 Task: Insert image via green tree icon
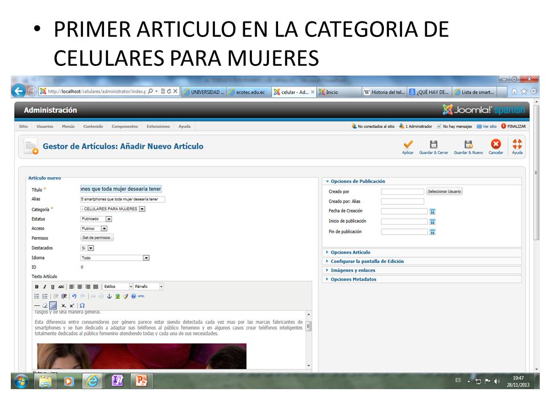(117, 297)
